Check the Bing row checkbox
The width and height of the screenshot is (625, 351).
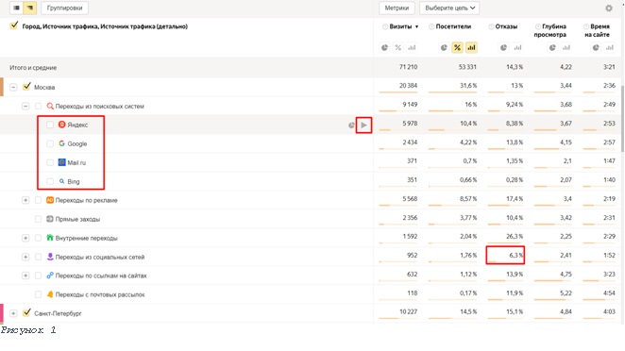pyautogui.click(x=50, y=182)
